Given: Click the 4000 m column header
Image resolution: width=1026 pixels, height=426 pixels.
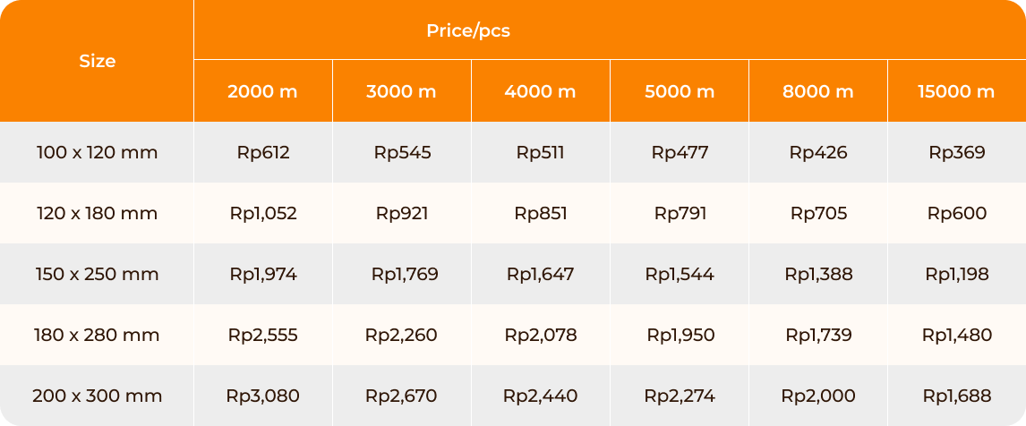Looking at the screenshot, I should pyautogui.click(x=541, y=91).
